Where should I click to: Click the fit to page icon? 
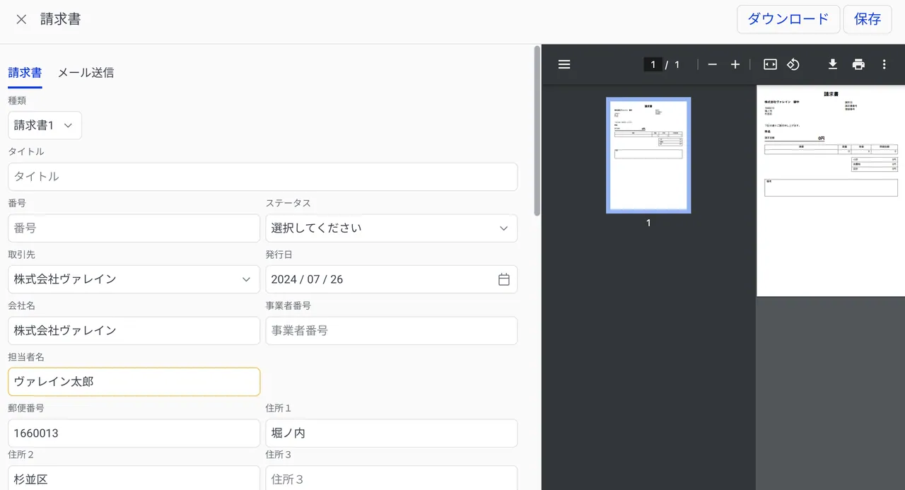(770, 64)
